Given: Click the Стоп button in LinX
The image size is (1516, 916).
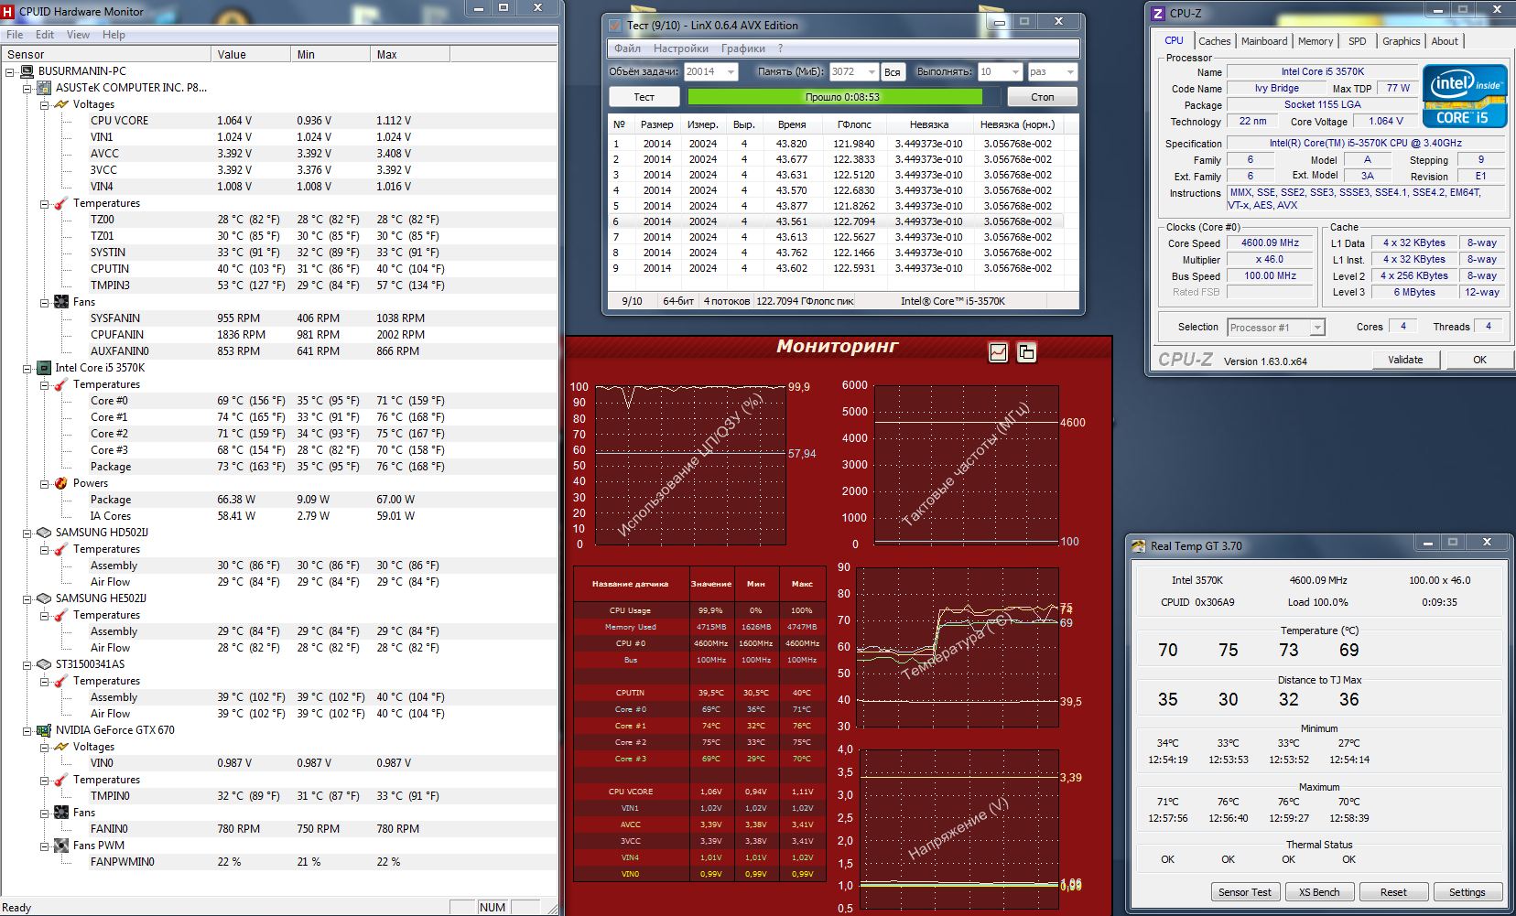Looking at the screenshot, I should pos(1042,97).
